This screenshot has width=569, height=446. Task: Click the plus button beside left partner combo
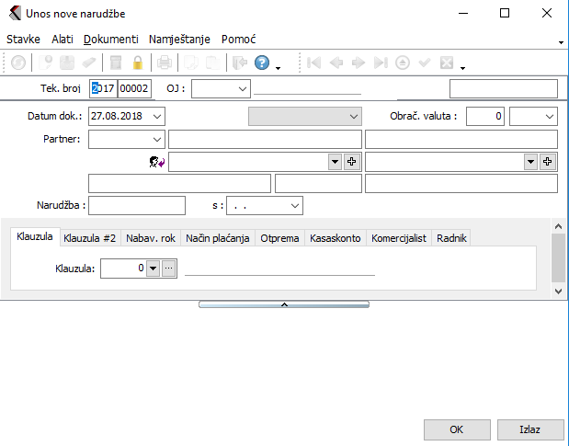point(351,161)
